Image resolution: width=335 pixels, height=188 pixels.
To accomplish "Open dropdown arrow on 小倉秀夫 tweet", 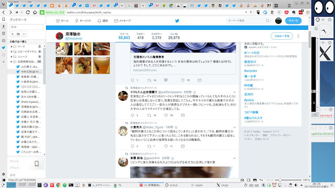I will tap(234, 127).
